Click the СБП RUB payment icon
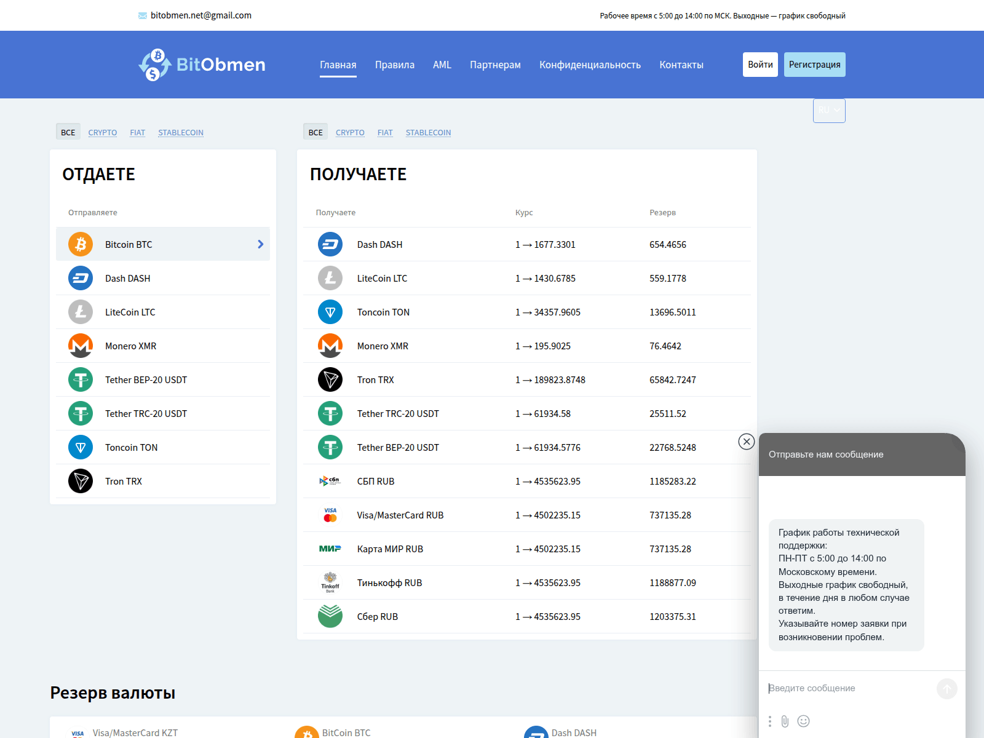The image size is (984, 738). tap(330, 481)
